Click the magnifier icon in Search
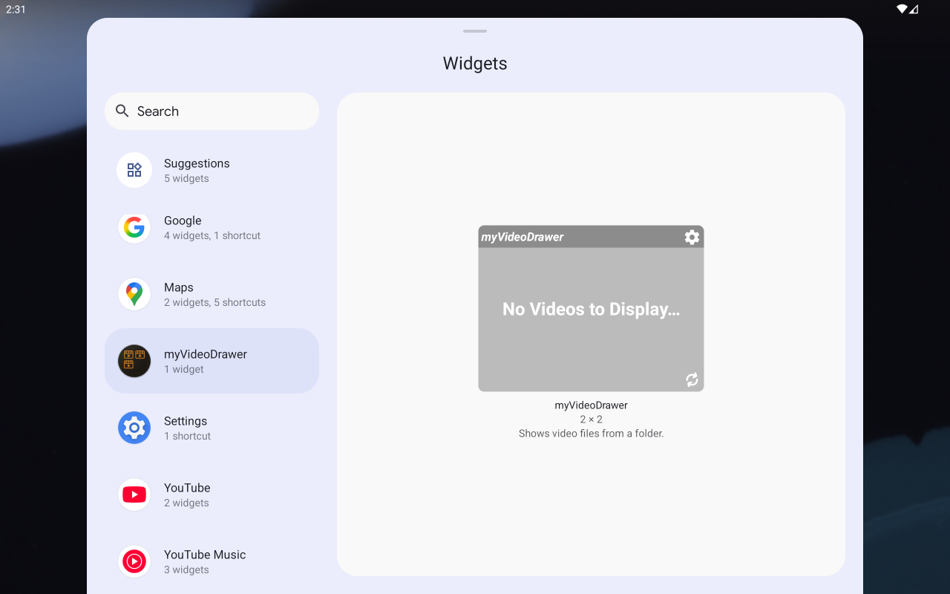950x594 pixels. click(x=122, y=111)
